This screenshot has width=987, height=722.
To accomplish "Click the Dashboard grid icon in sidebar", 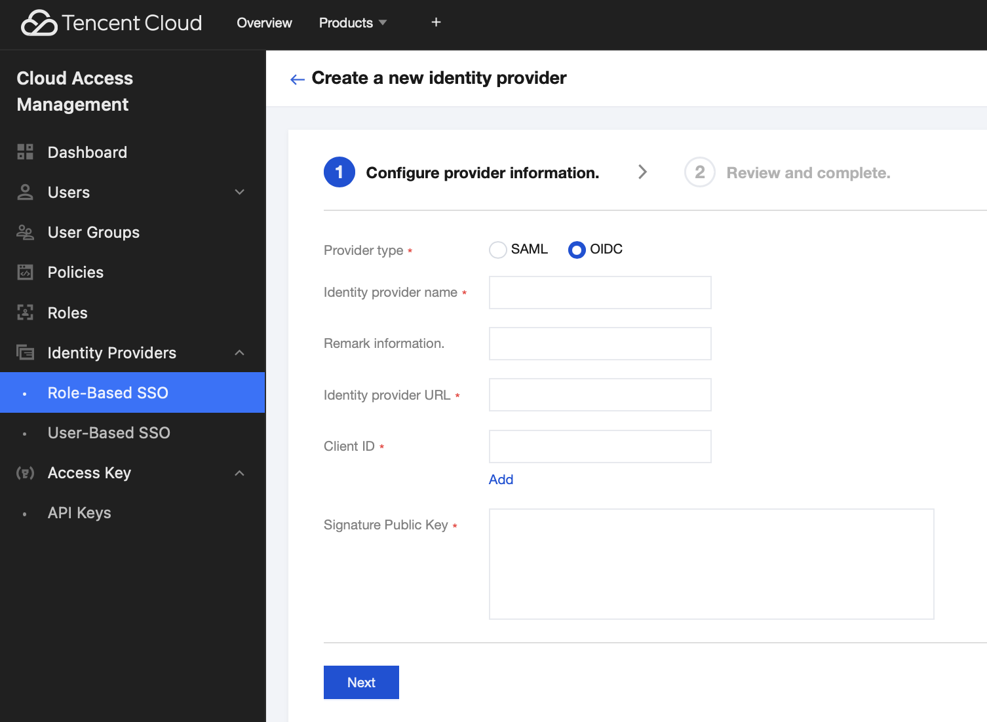I will coord(25,152).
